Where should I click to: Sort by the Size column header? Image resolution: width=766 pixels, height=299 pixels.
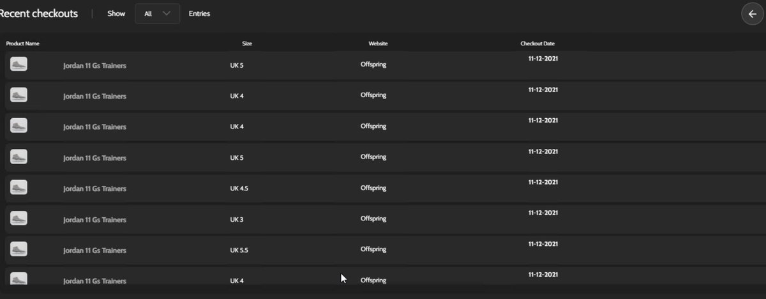coord(247,43)
